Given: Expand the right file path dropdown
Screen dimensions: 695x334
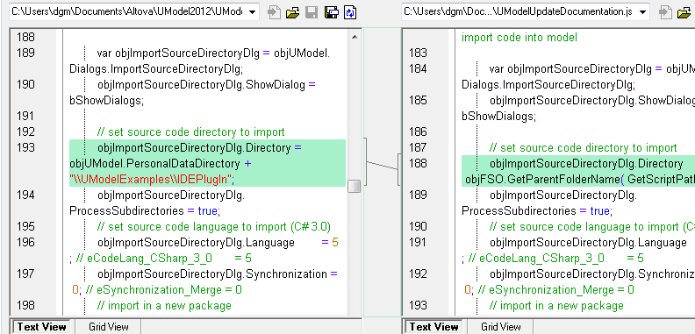Looking at the screenshot, I should (643, 12).
